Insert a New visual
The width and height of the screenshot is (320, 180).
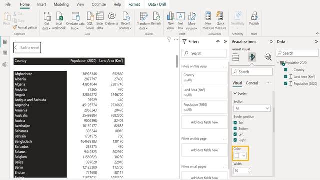tap(170, 21)
